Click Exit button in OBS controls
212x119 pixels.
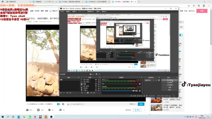point(170,90)
